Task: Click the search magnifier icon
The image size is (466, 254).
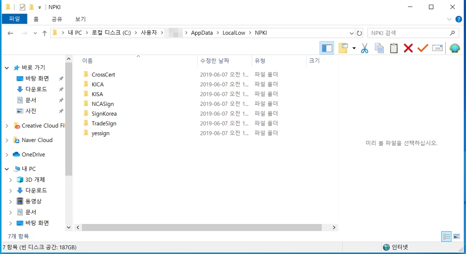Action: (x=452, y=33)
